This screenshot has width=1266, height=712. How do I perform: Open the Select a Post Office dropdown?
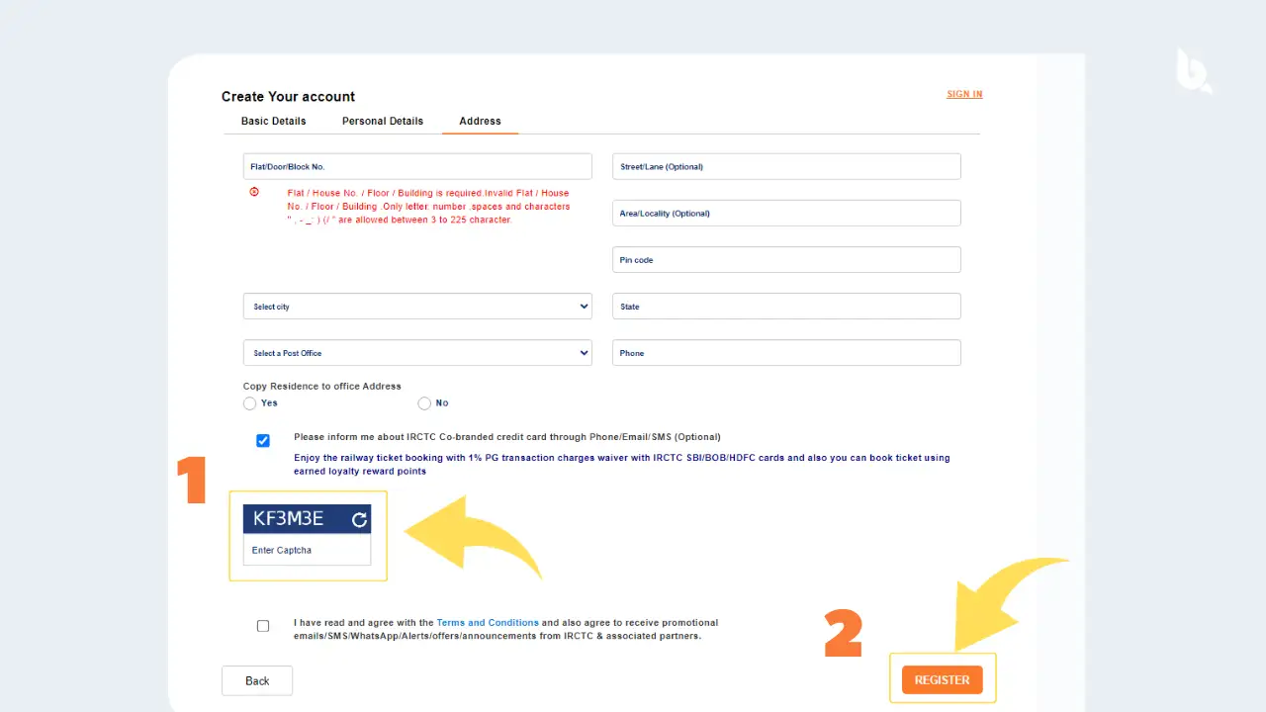click(x=417, y=353)
